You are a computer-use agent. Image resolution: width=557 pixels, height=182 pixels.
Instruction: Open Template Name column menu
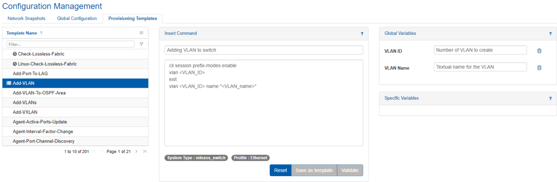(141, 33)
